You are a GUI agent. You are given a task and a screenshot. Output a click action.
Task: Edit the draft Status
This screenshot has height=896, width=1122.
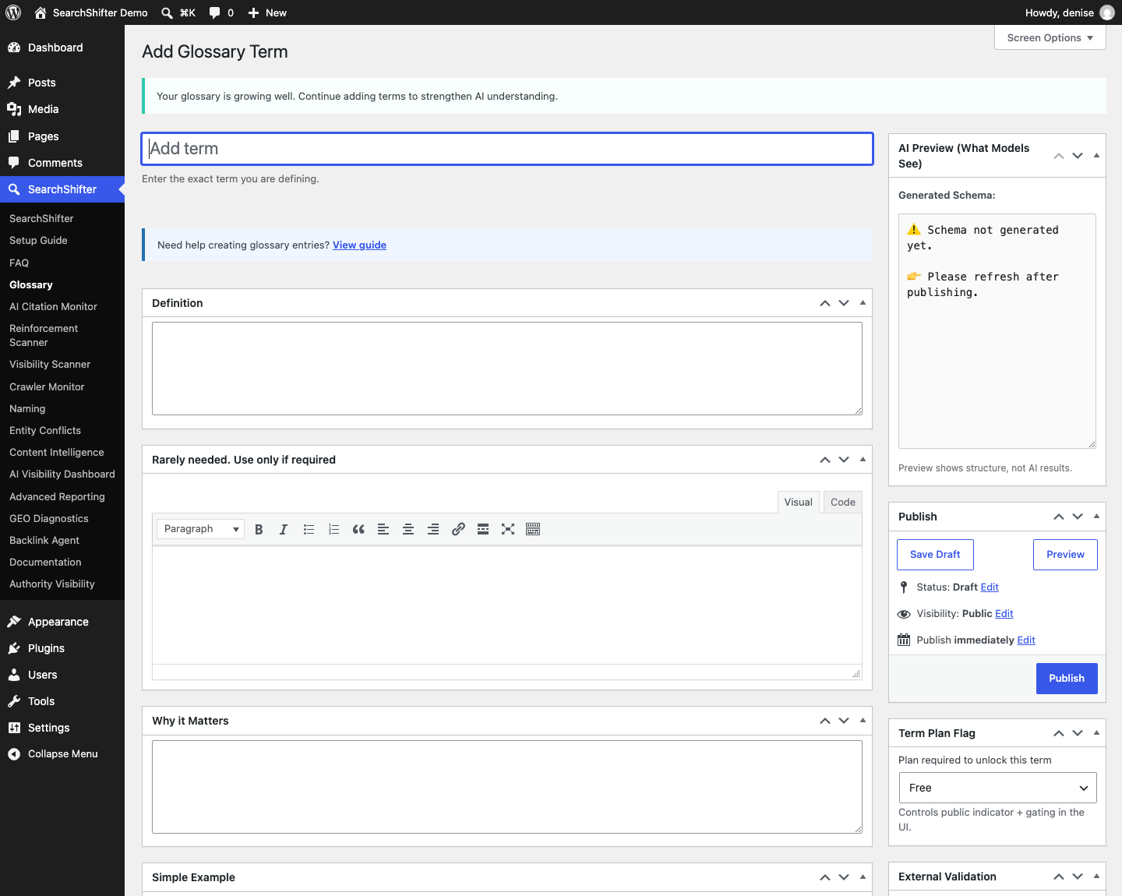click(990, 587)
